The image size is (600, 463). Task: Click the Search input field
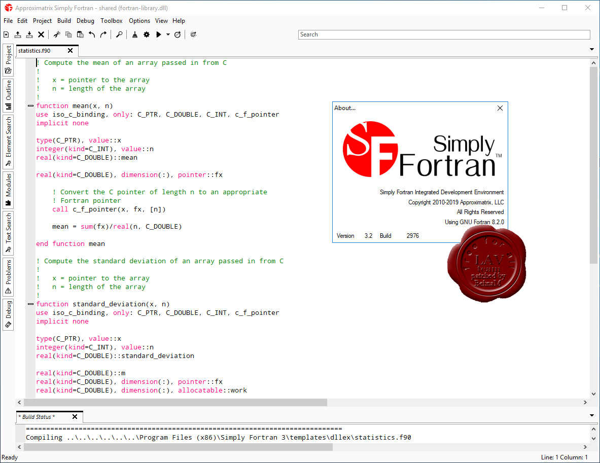point(444,34)
